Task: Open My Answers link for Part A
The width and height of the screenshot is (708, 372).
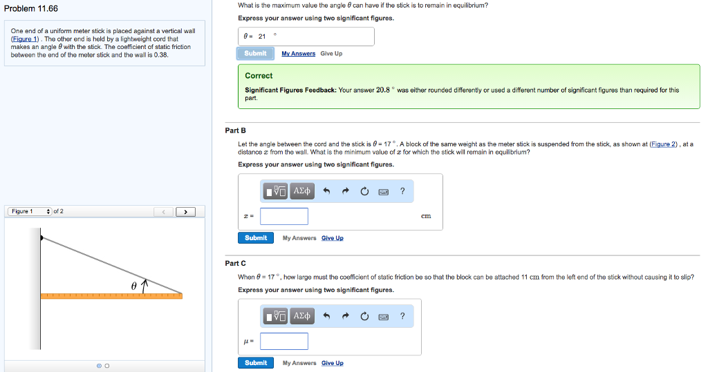Action: 299,54
